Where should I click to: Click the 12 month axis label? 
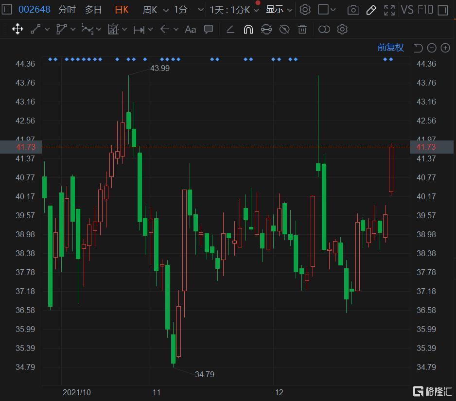pos(279,393)
